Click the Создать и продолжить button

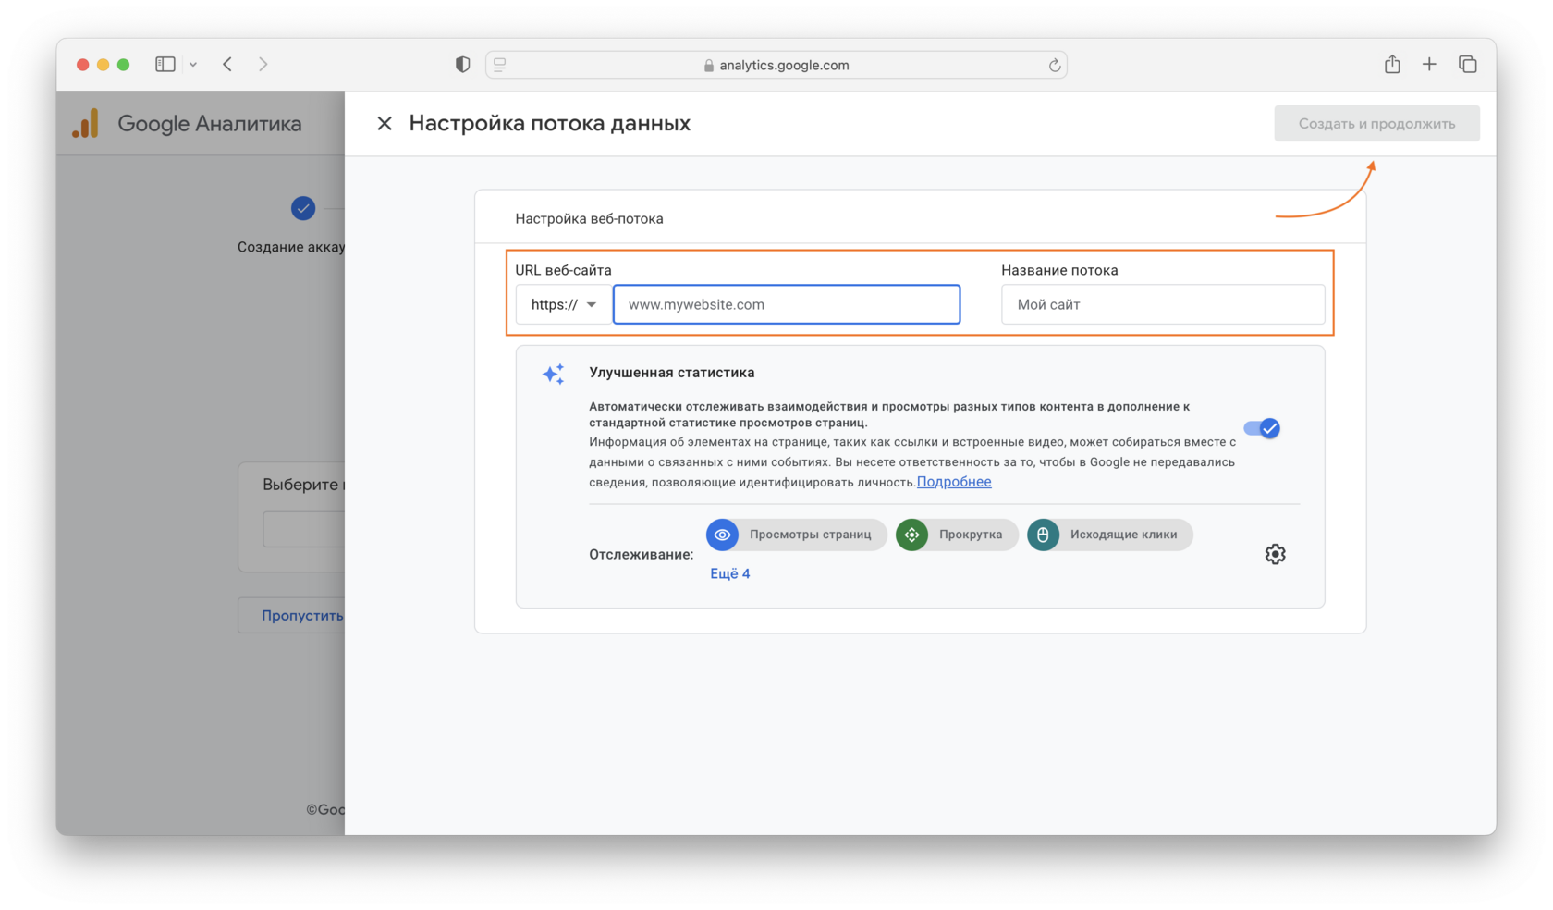1376,123
